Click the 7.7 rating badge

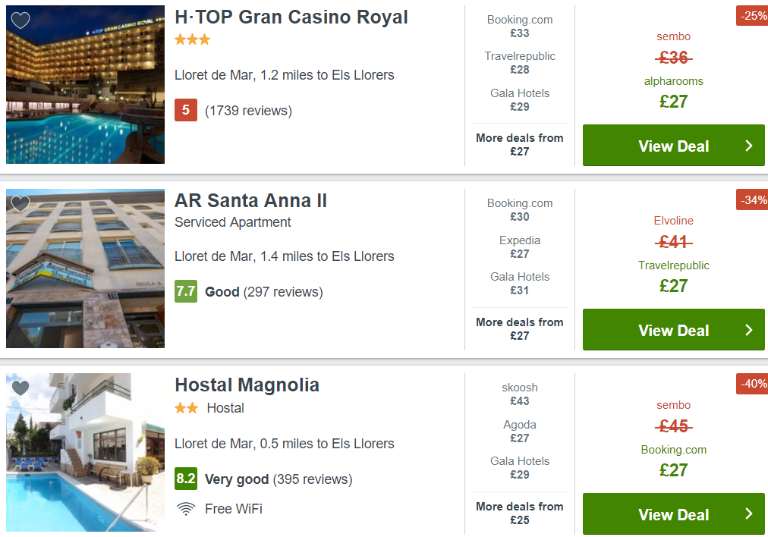tap(186, 291)
